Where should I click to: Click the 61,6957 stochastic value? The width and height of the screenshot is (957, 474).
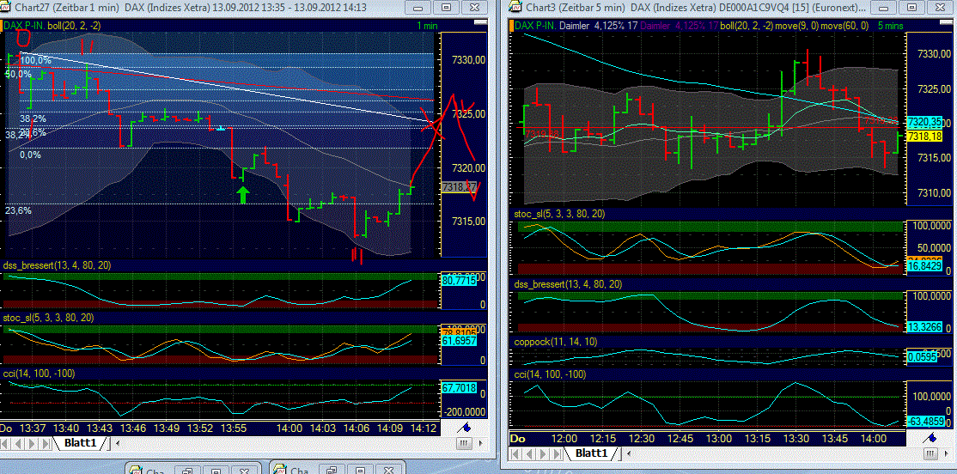click(x=458, y=340)
